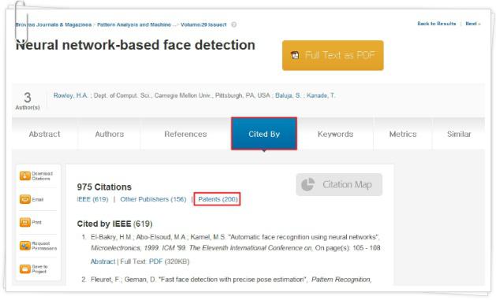The image size is (496, 300).
Task: Select the Keywords tab
Action: click(x=335, y=134)
